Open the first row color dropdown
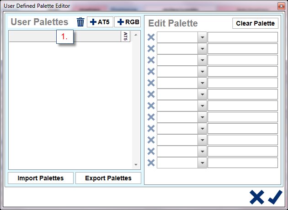 pos(202,37)
